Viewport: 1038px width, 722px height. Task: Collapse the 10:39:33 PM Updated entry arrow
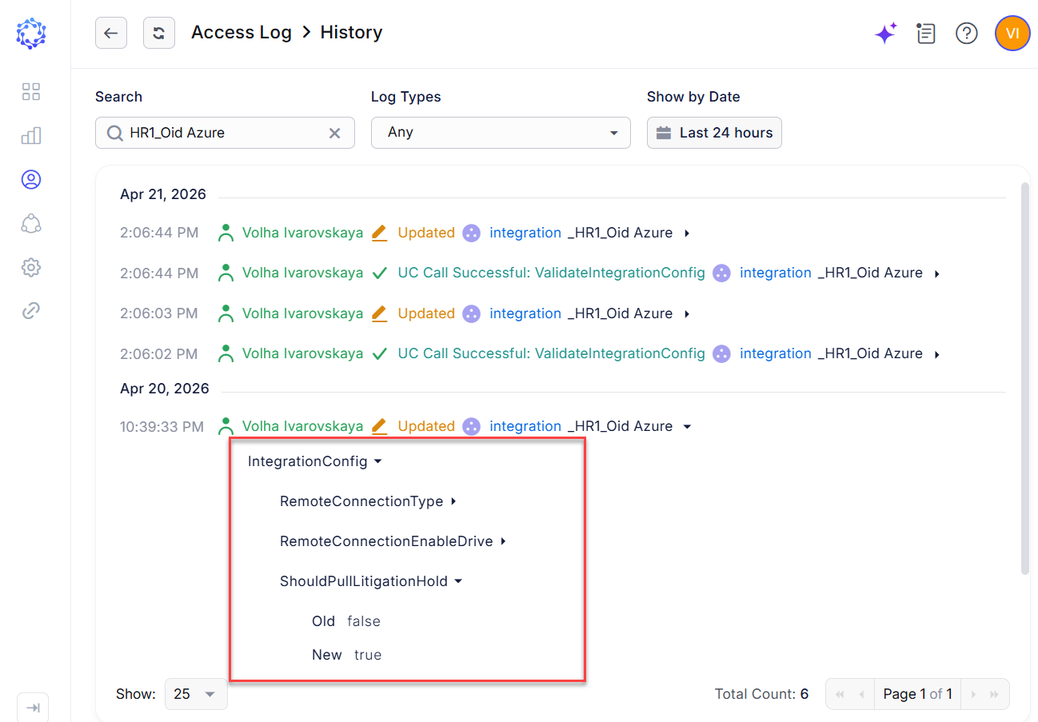tap(687, 427)
